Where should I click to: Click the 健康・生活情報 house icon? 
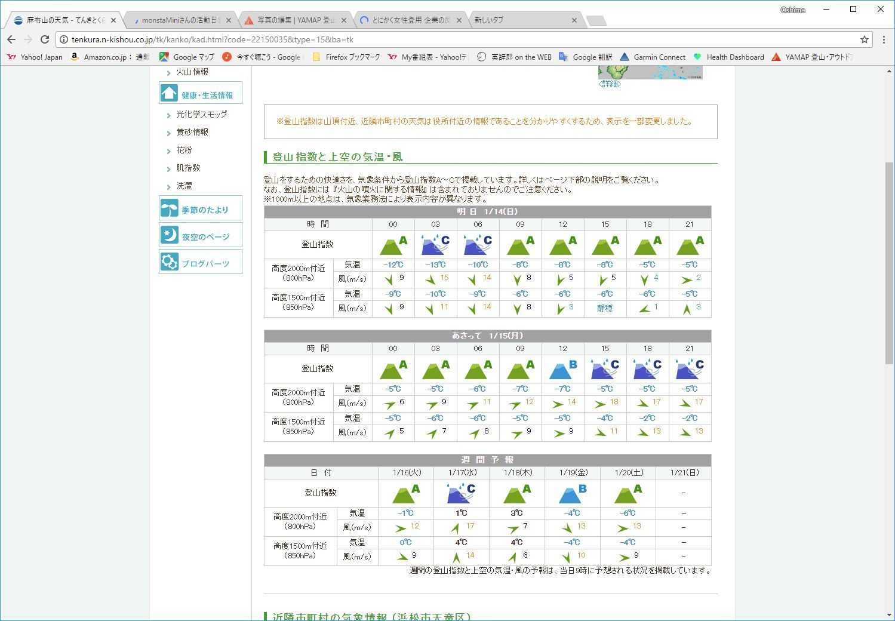tap(170, 94)
